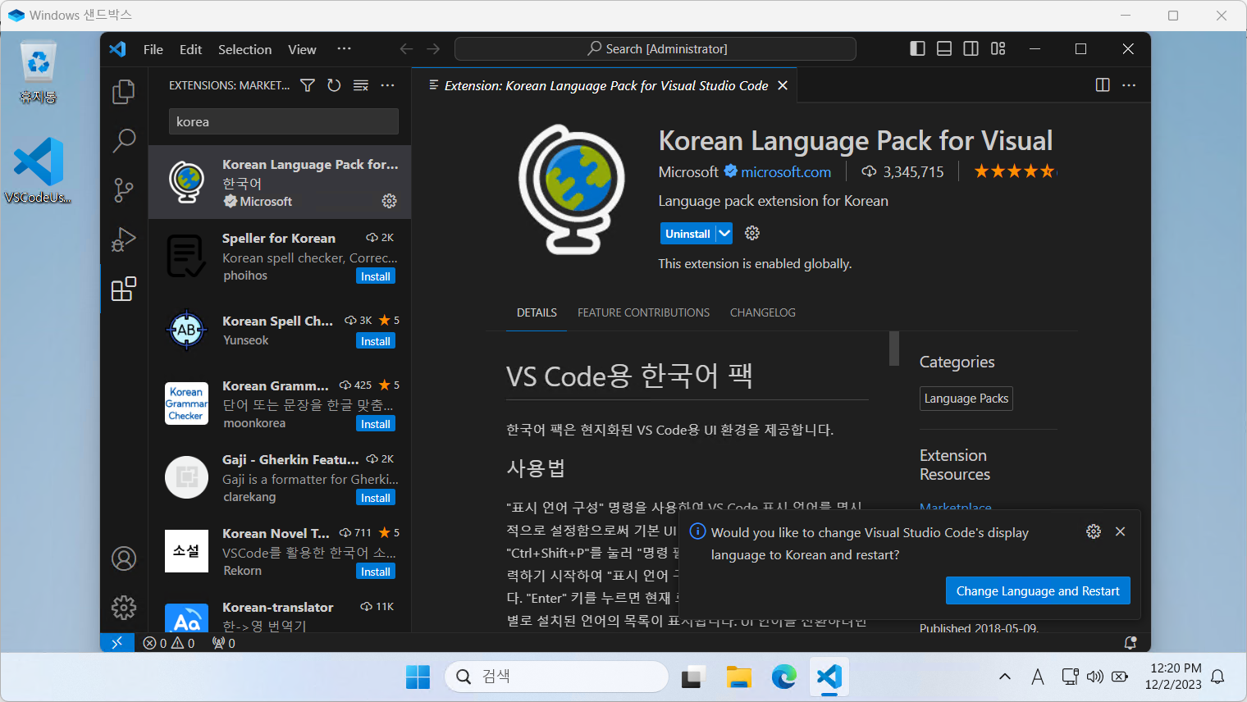
Task: Go back with the navigation arrow
Action: pyautogui.click(x=406, y=49)
